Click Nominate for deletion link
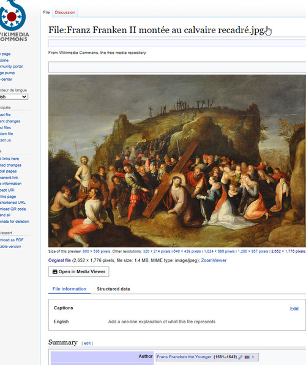Screen dimensions: 306x365 tap(15, 221)
